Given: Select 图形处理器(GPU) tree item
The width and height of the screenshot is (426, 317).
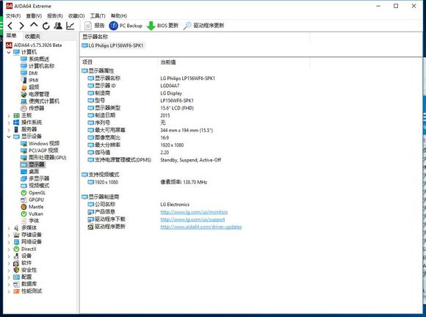Looking at the screenshot, I should pyautogui.click(x=43, y=158).
